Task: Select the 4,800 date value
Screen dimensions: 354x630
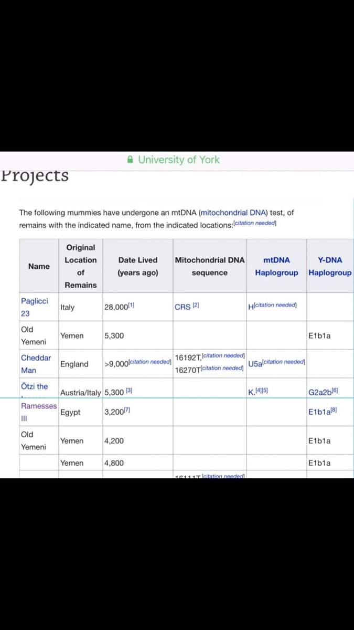Action: point(114,463)
